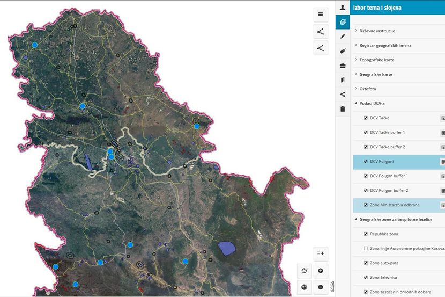This screenshot has height=297, width=445.
Task: Zoom out with the minus button
Action: click(320, 287)
